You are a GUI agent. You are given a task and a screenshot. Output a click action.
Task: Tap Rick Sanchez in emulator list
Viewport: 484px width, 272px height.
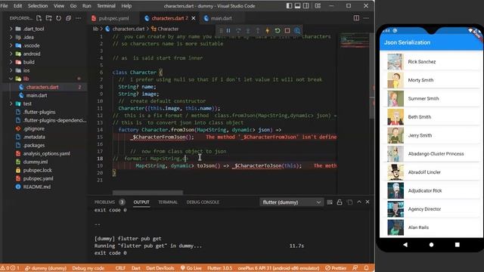pos(431,62)
